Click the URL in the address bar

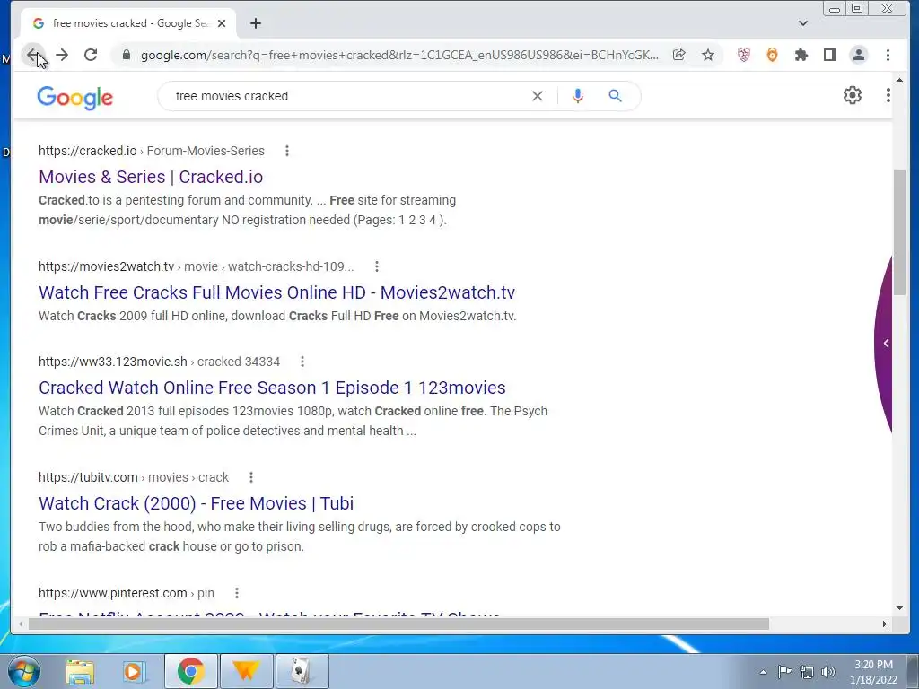[x=399, y=55]
